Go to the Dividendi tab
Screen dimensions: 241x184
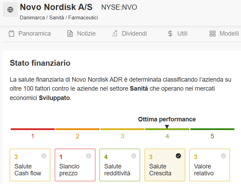tap(129, 34)
